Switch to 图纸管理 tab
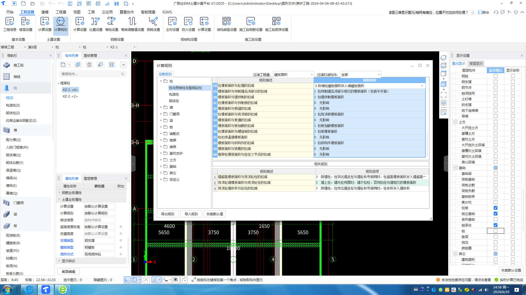This screenshot has height=295, width=526. 90,56
